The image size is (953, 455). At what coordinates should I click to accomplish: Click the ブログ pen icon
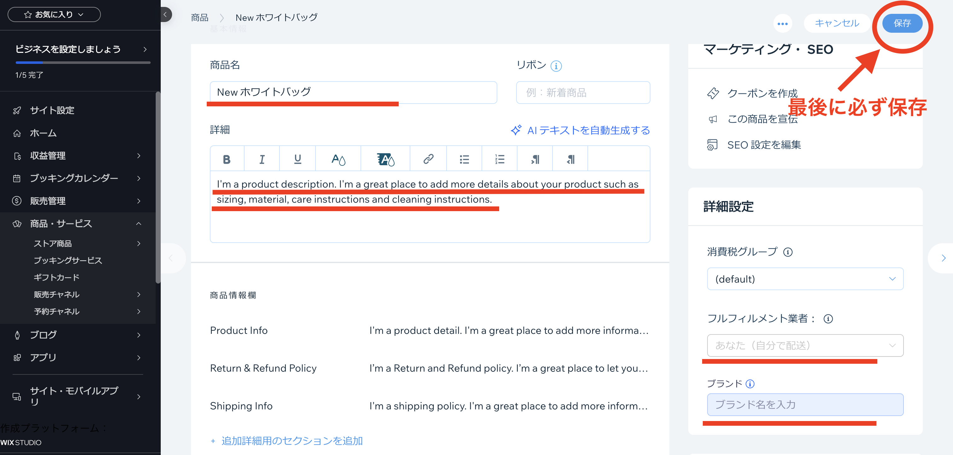(x=17, y=335)
